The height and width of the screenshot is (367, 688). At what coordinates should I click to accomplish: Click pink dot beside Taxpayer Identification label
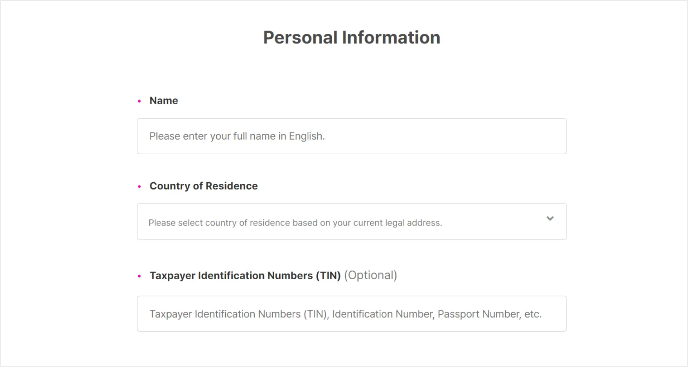(139, 276)
